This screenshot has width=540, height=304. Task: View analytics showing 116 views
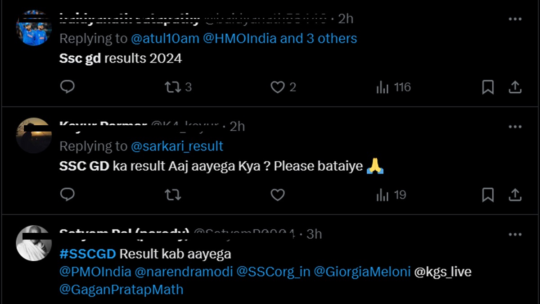393,86
